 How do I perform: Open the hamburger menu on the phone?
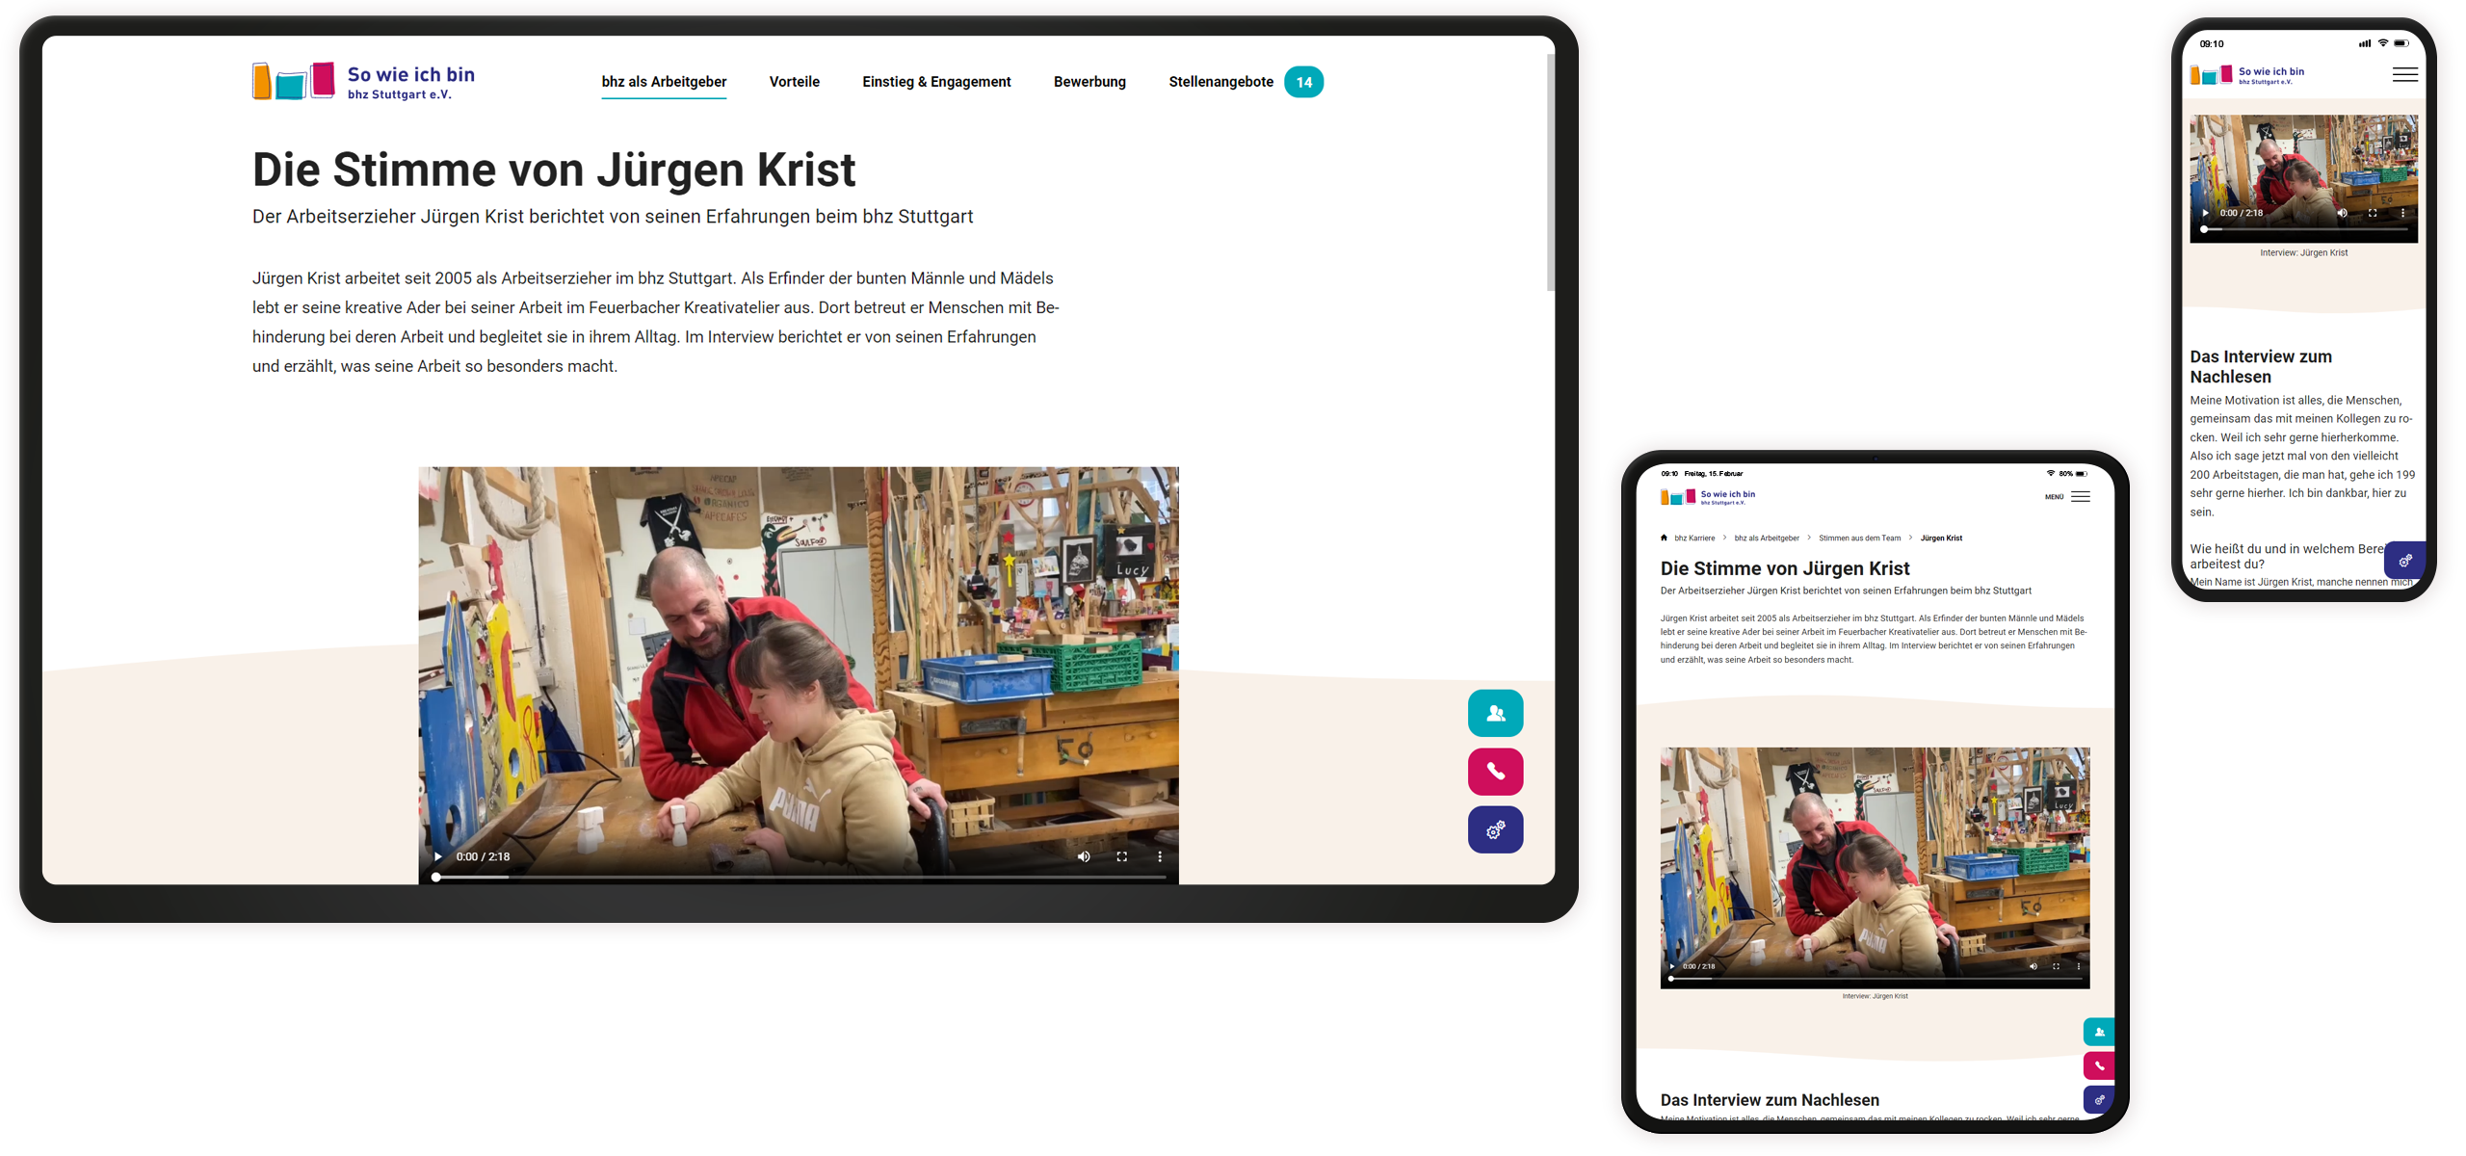(x=2405, y=74)
